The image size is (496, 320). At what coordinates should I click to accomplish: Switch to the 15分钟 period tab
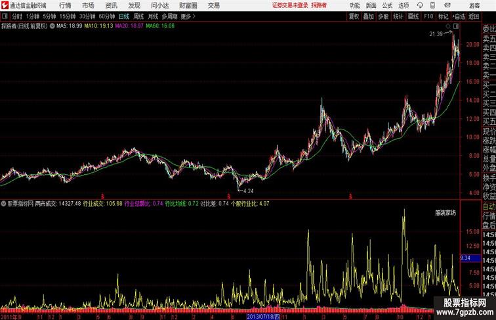click(x=68, y=16)
